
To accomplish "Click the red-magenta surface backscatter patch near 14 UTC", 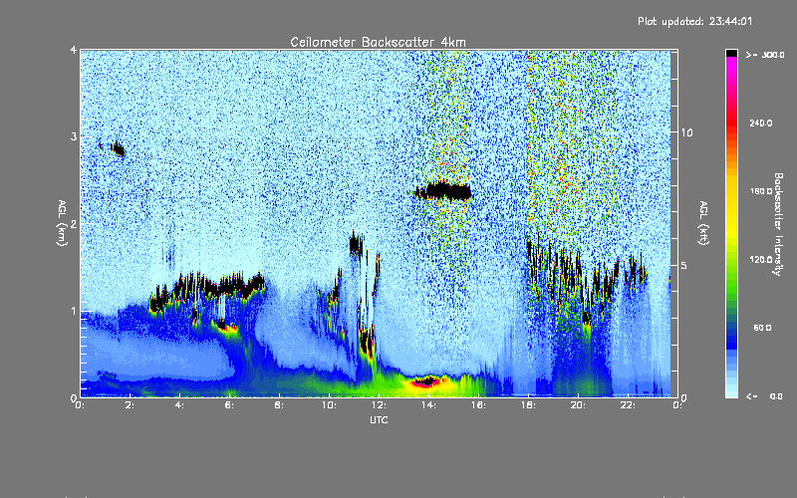I will pyautogui.click(x=426, y=381).
